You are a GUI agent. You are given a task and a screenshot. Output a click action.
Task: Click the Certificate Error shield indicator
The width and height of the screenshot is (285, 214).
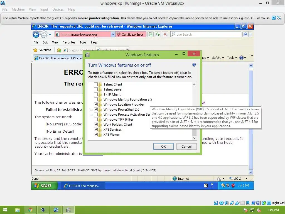pos(131,34)
